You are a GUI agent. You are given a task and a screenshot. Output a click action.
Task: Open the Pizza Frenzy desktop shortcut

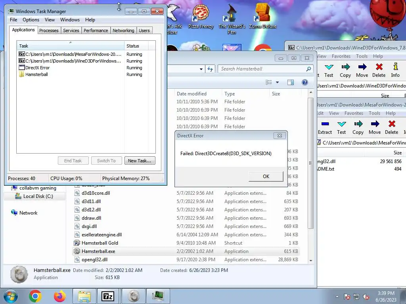click(201, 16)
